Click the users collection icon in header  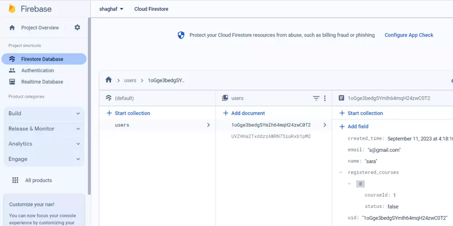[225, 98]
